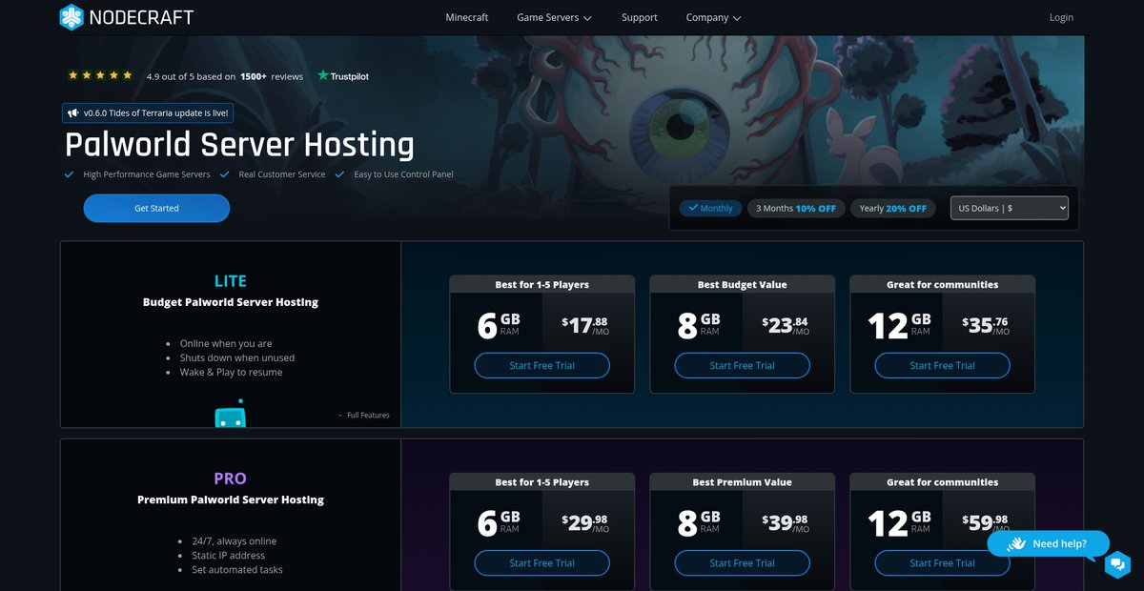Click the High Performance Game Servers text
The height and width of the screenshot is (591, 1144).
pos(147,174)
